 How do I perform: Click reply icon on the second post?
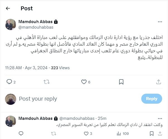[x=21, y=134]
